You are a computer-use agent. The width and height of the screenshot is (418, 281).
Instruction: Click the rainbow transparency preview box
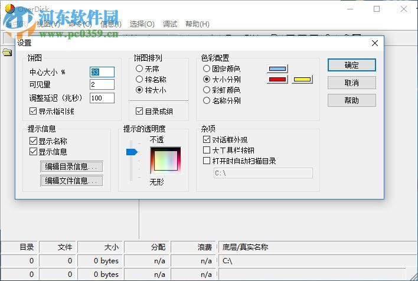point(165,161)
